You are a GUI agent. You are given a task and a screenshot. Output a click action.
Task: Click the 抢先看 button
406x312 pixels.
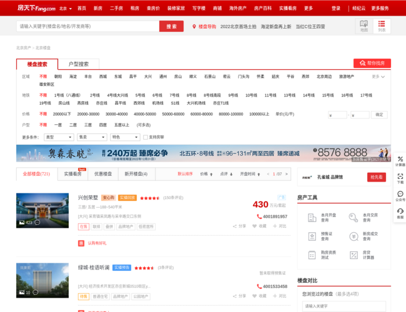[377, 177]
